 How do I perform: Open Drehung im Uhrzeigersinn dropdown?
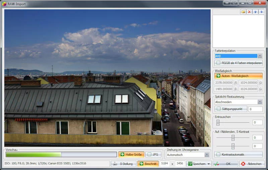click(x=207, y=155)
